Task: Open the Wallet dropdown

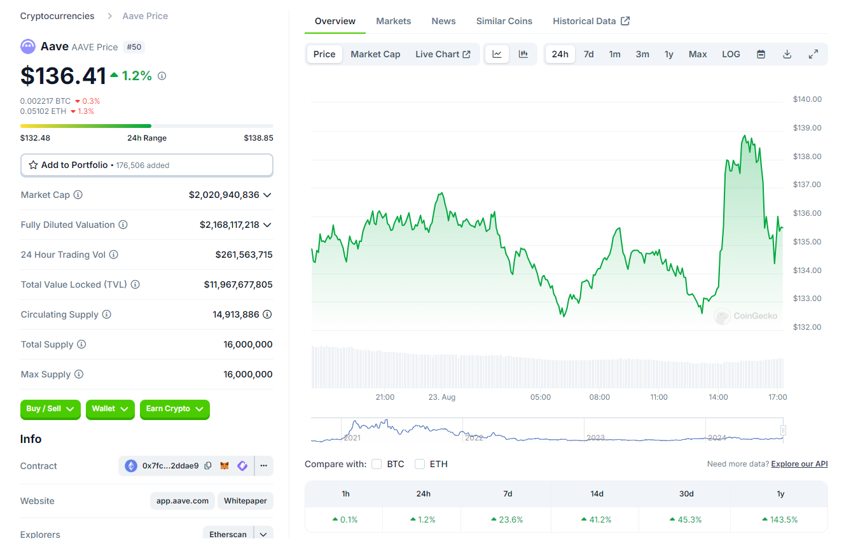Action: 111,409
